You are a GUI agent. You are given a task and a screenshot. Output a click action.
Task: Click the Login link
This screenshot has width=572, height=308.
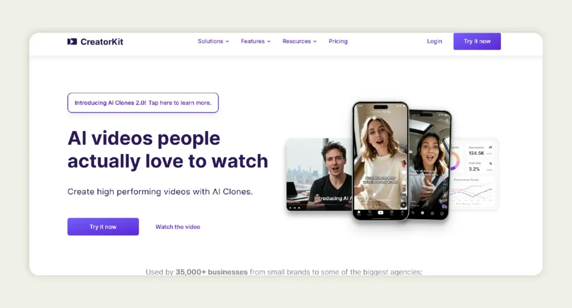click(x=435, y=41)
